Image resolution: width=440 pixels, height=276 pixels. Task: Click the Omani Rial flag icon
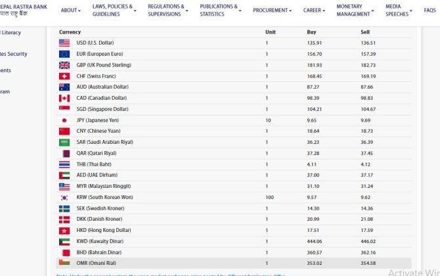(x=64, y=263)
